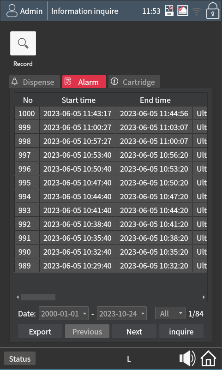This screenshot has height=370, width=222.
Task: Go to the Home screen icon
Action: [x=208, y=358]
